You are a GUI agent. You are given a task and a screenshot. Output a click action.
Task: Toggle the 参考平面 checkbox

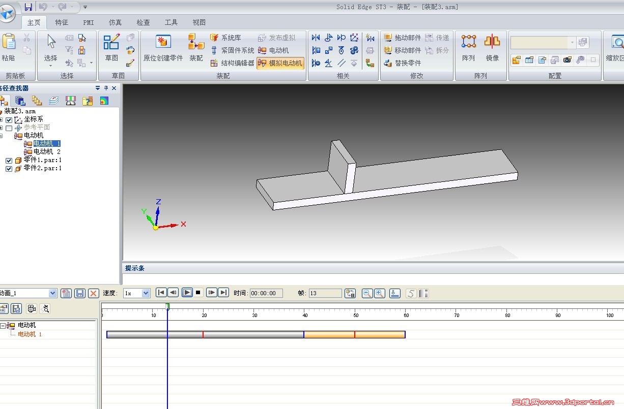point(9,128)
